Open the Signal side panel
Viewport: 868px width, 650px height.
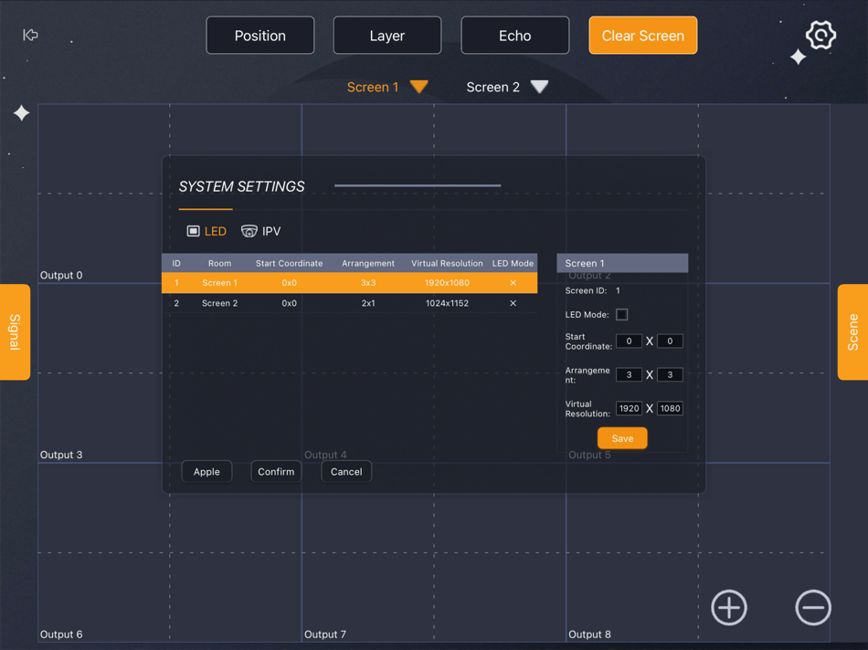tap(15, 332)
